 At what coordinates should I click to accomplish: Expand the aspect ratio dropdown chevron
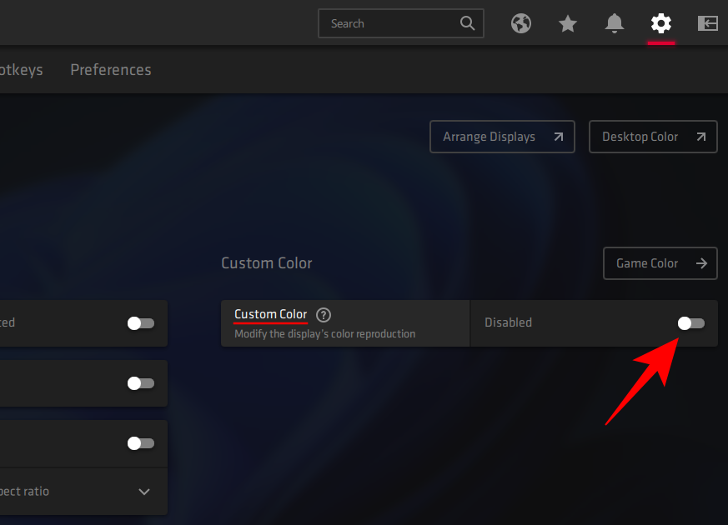point(144,492)
